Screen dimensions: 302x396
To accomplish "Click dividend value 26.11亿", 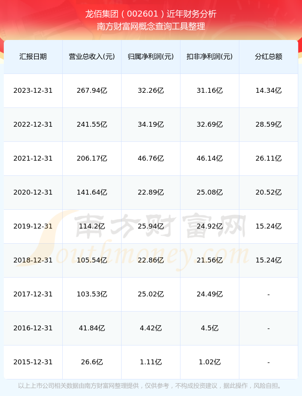I will point(269,158).
